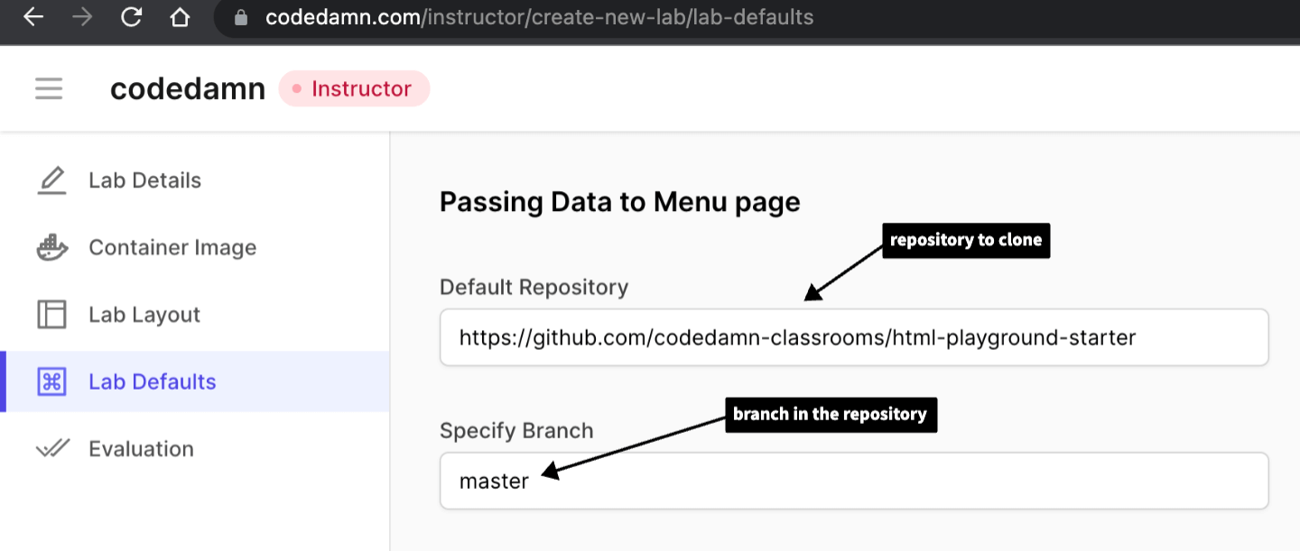Open the Lab Layout sidebar entry
Image resolution: width=1300 pixels, height=551 pixels.
144,314
